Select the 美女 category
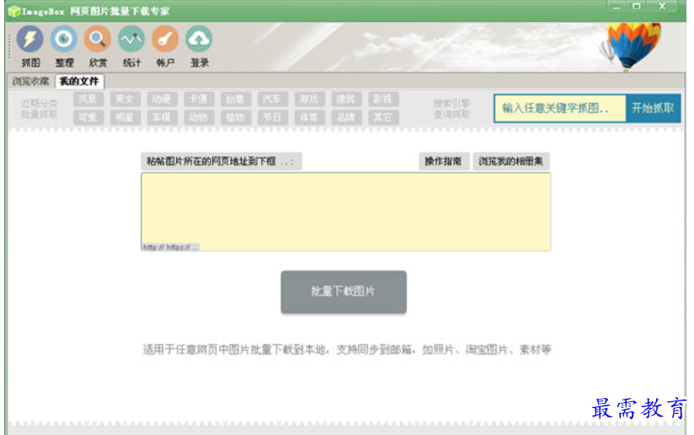 (x=125, y=99)
